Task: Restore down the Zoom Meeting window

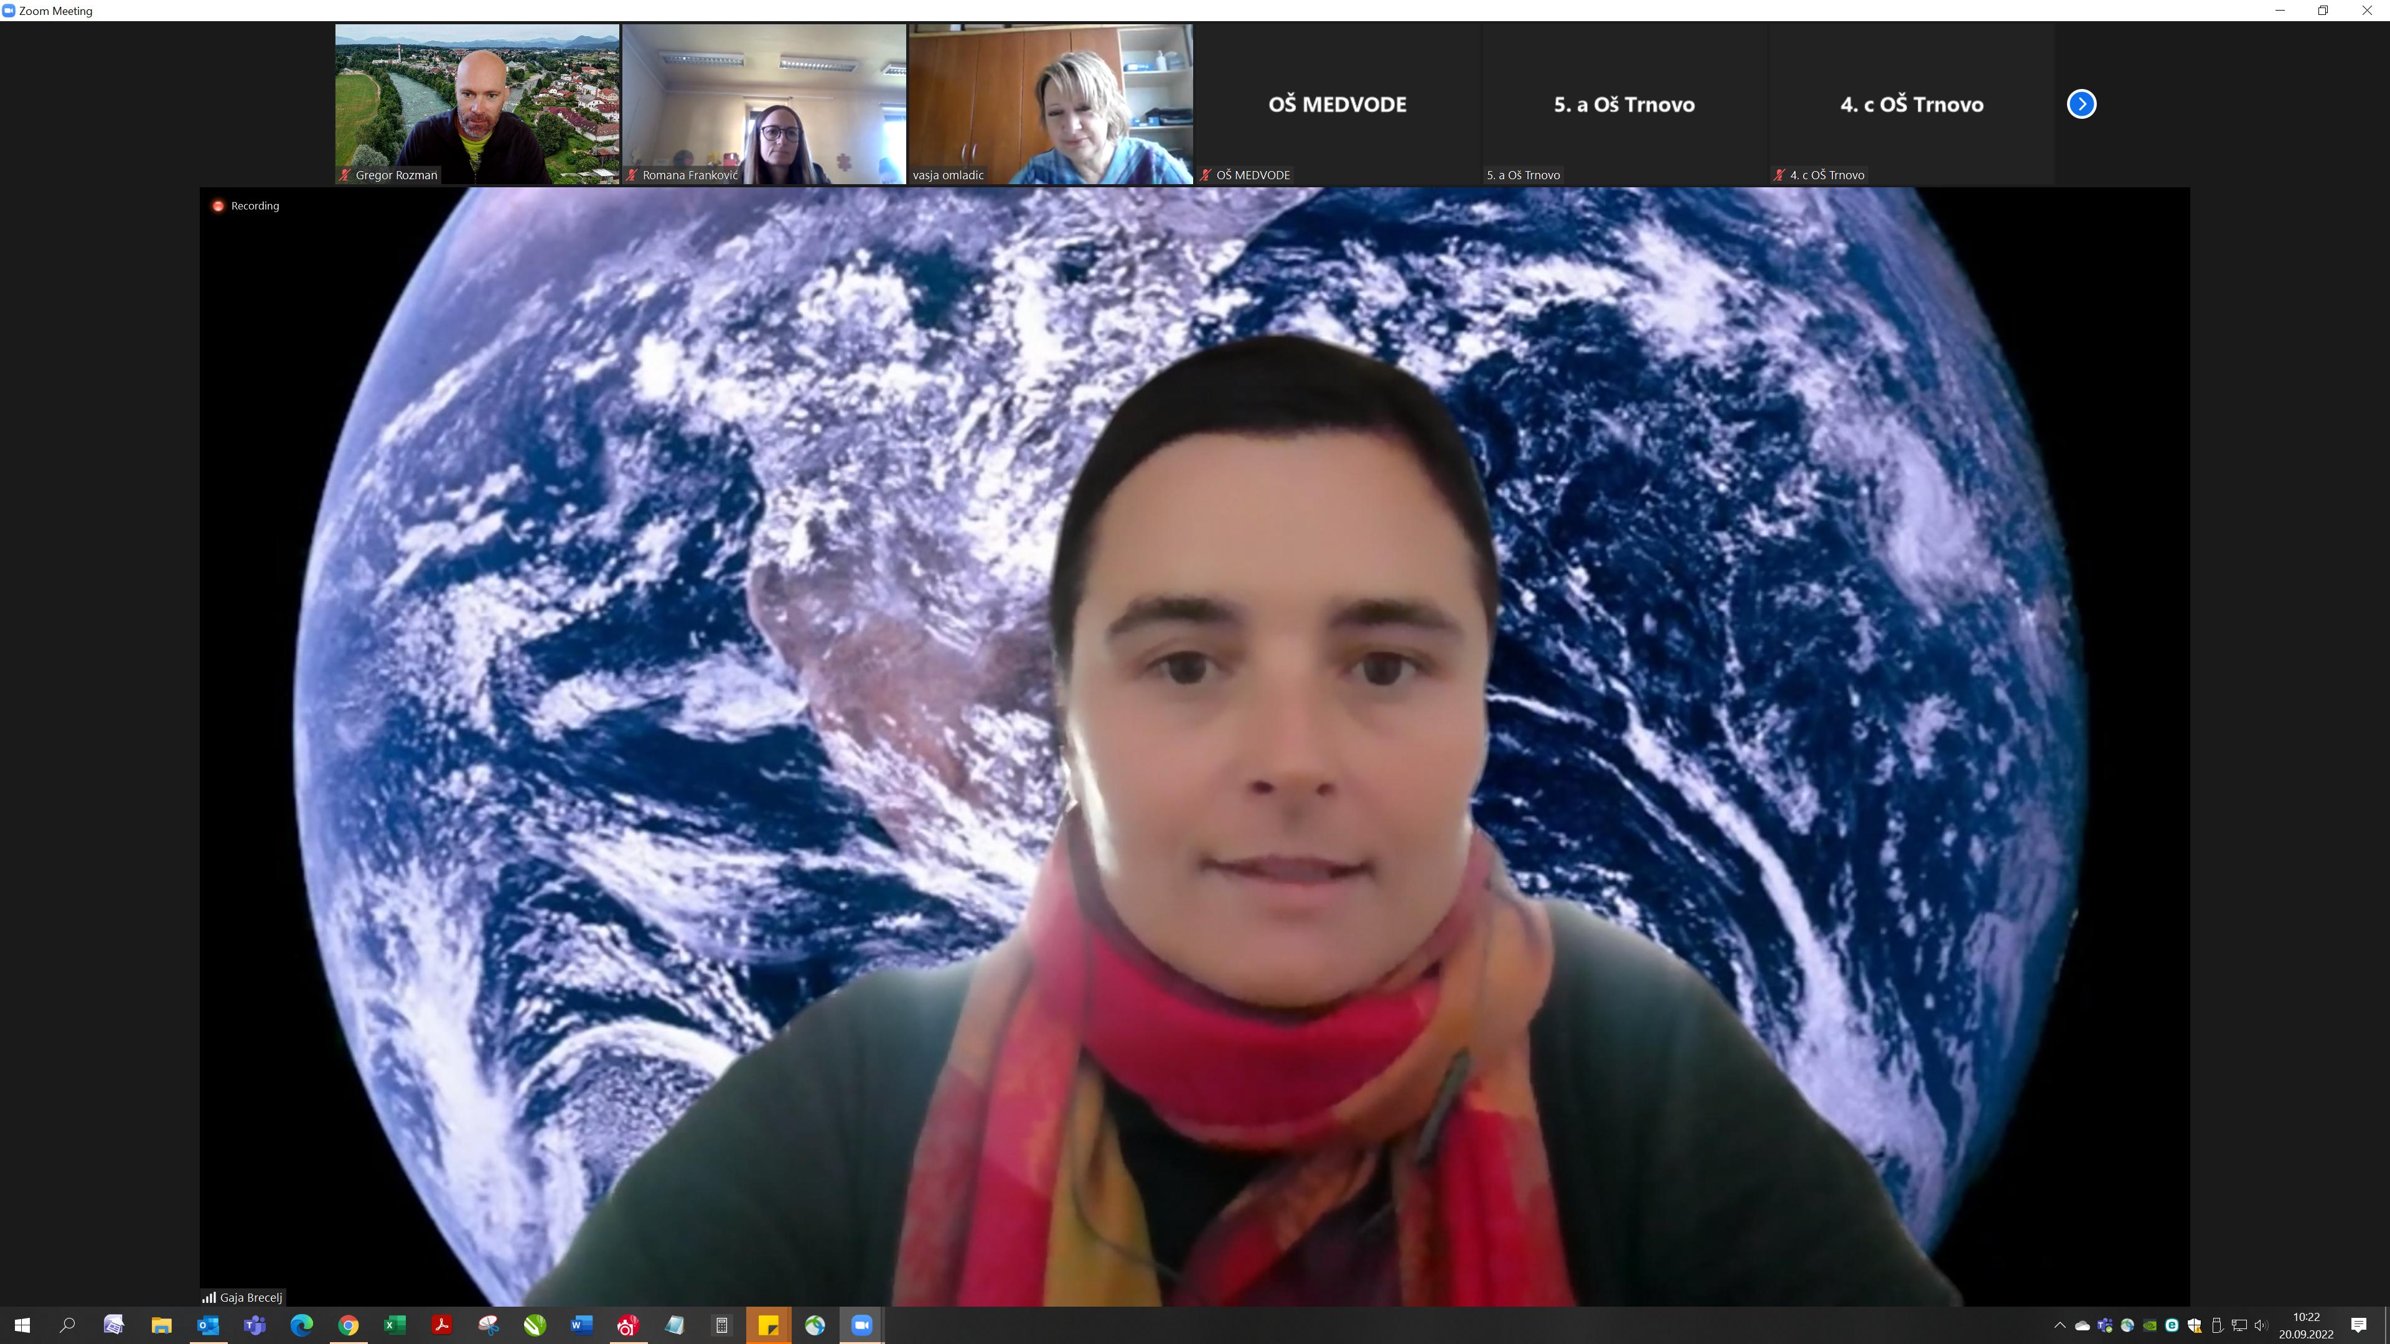Action: click(2323, 11)
